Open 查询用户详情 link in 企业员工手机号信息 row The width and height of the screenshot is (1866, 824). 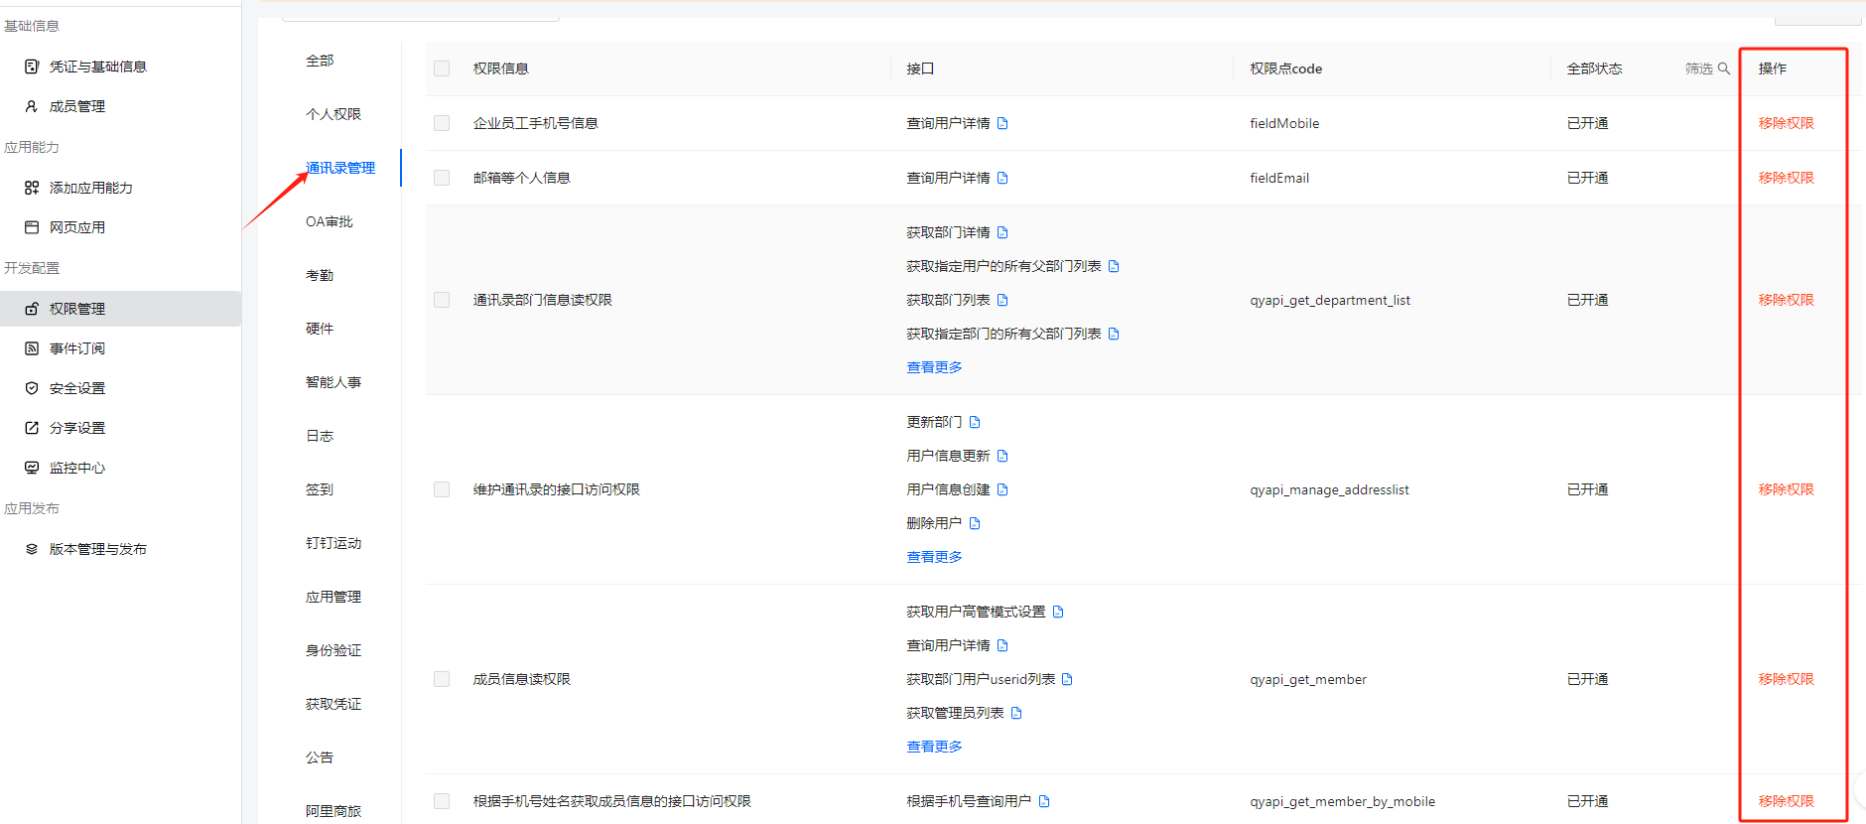(x=948, y=123)
